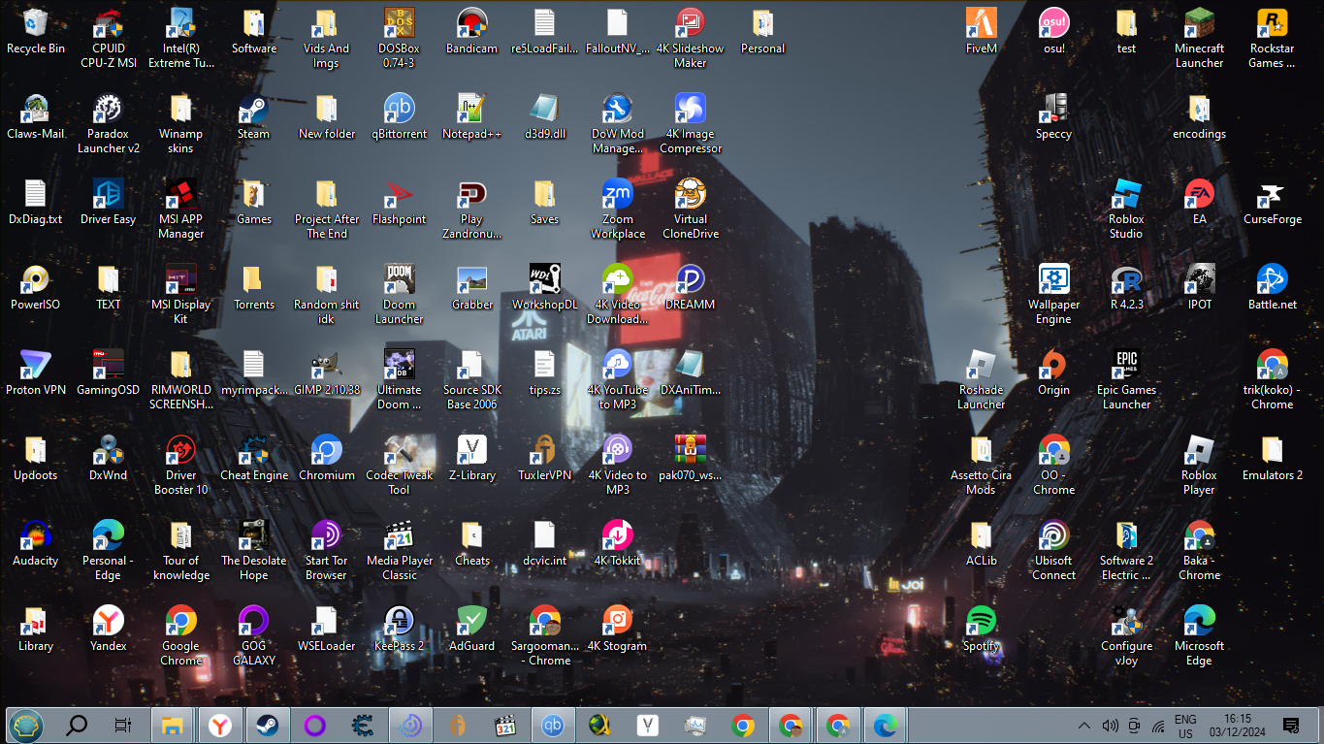Open Epic Games Launcher icon
This screenshot has width=1324, height=744.
1126,380
